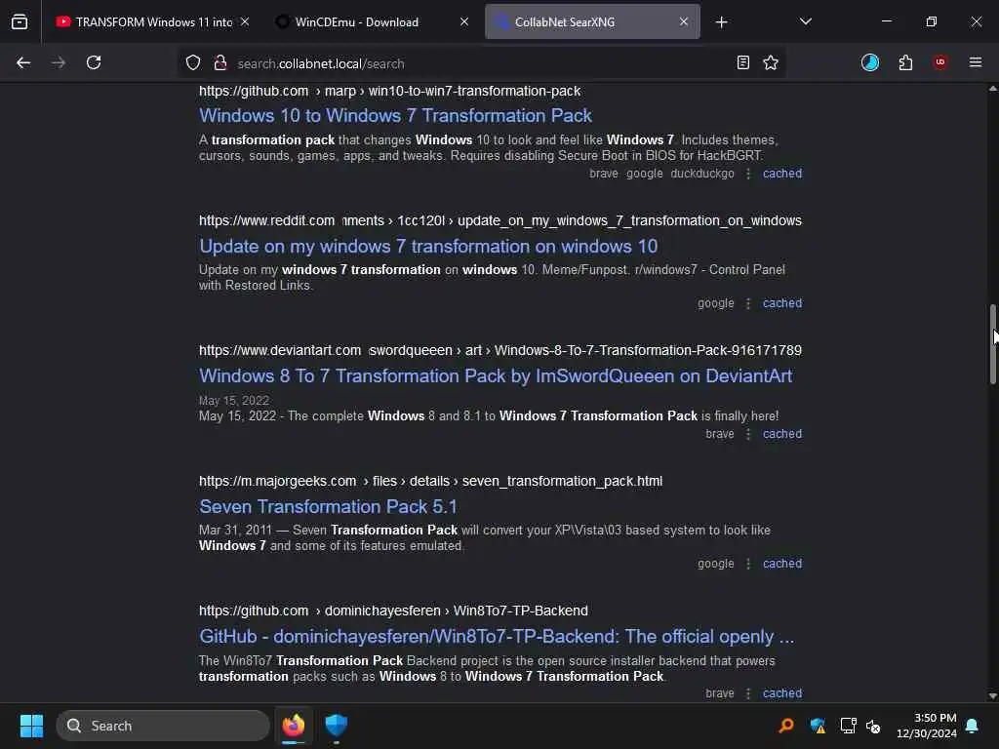The width and height of the screenshot is (999, 749).
Task: Open the network display tray icon
Action: tap(848, 726)
